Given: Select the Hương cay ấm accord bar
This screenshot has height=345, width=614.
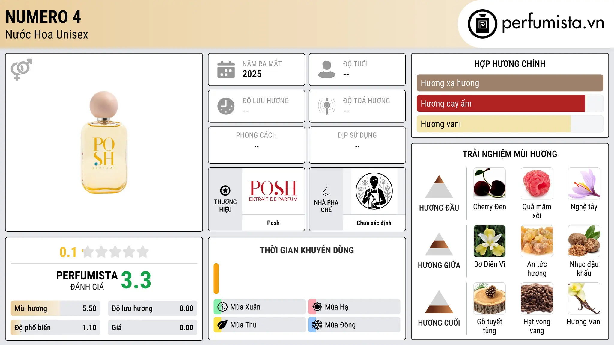Looking at the screenshot, I should coord(510,103).
